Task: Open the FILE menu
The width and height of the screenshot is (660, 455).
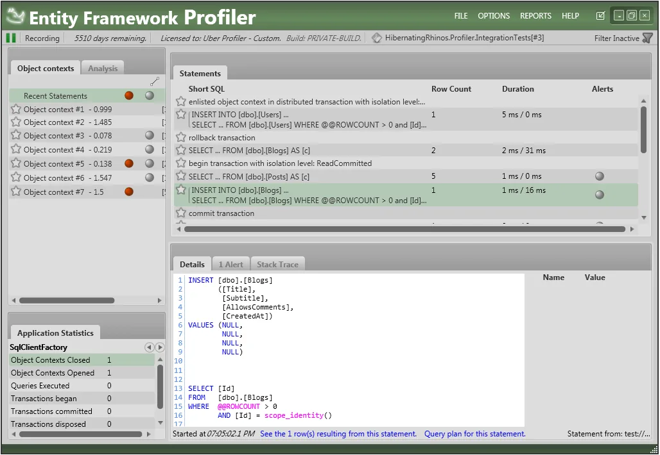Action: [x=461, y=15]
